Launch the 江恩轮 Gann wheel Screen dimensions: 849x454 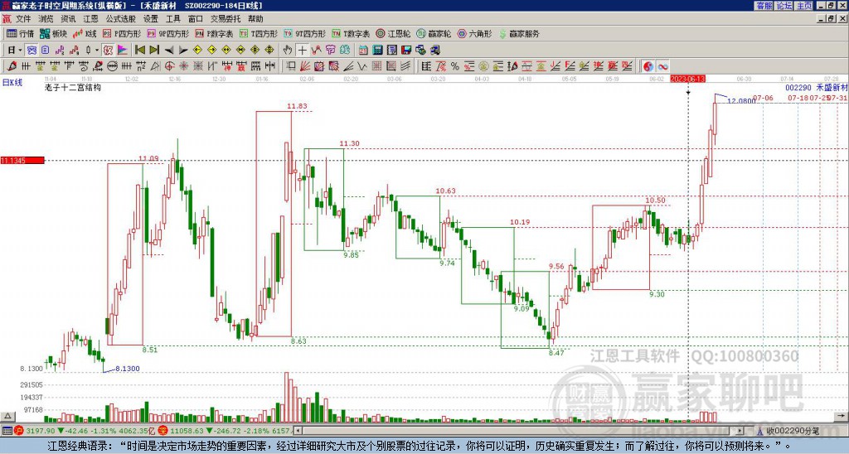393,33
